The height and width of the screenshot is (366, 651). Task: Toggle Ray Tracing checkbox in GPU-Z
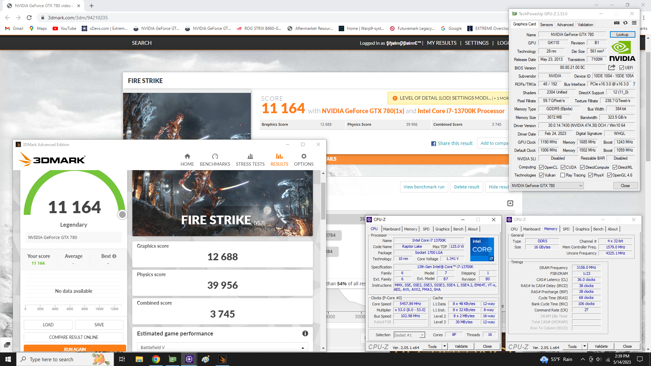pyautogui.click(x=563, y=175)
